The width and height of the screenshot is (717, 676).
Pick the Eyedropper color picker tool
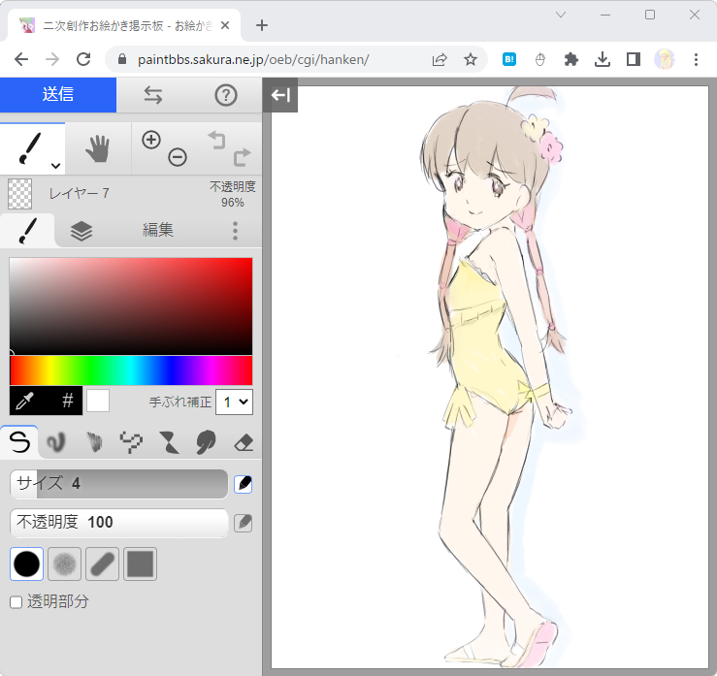[x=27, y=401]
